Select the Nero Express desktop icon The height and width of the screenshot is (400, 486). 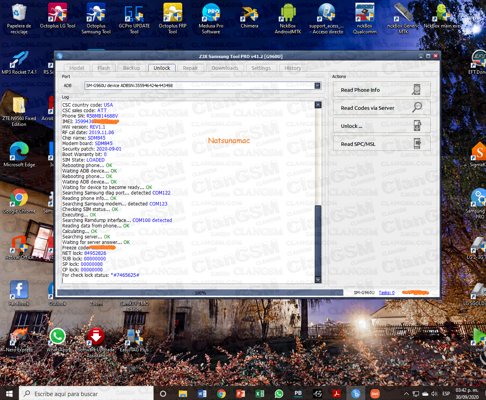pyautogui.click(x=19, y=340)
